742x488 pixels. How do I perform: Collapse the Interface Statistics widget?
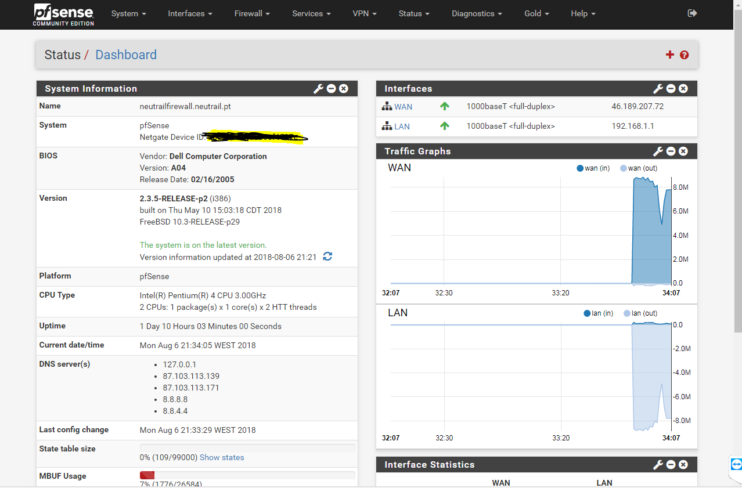[x=671, y=465]
